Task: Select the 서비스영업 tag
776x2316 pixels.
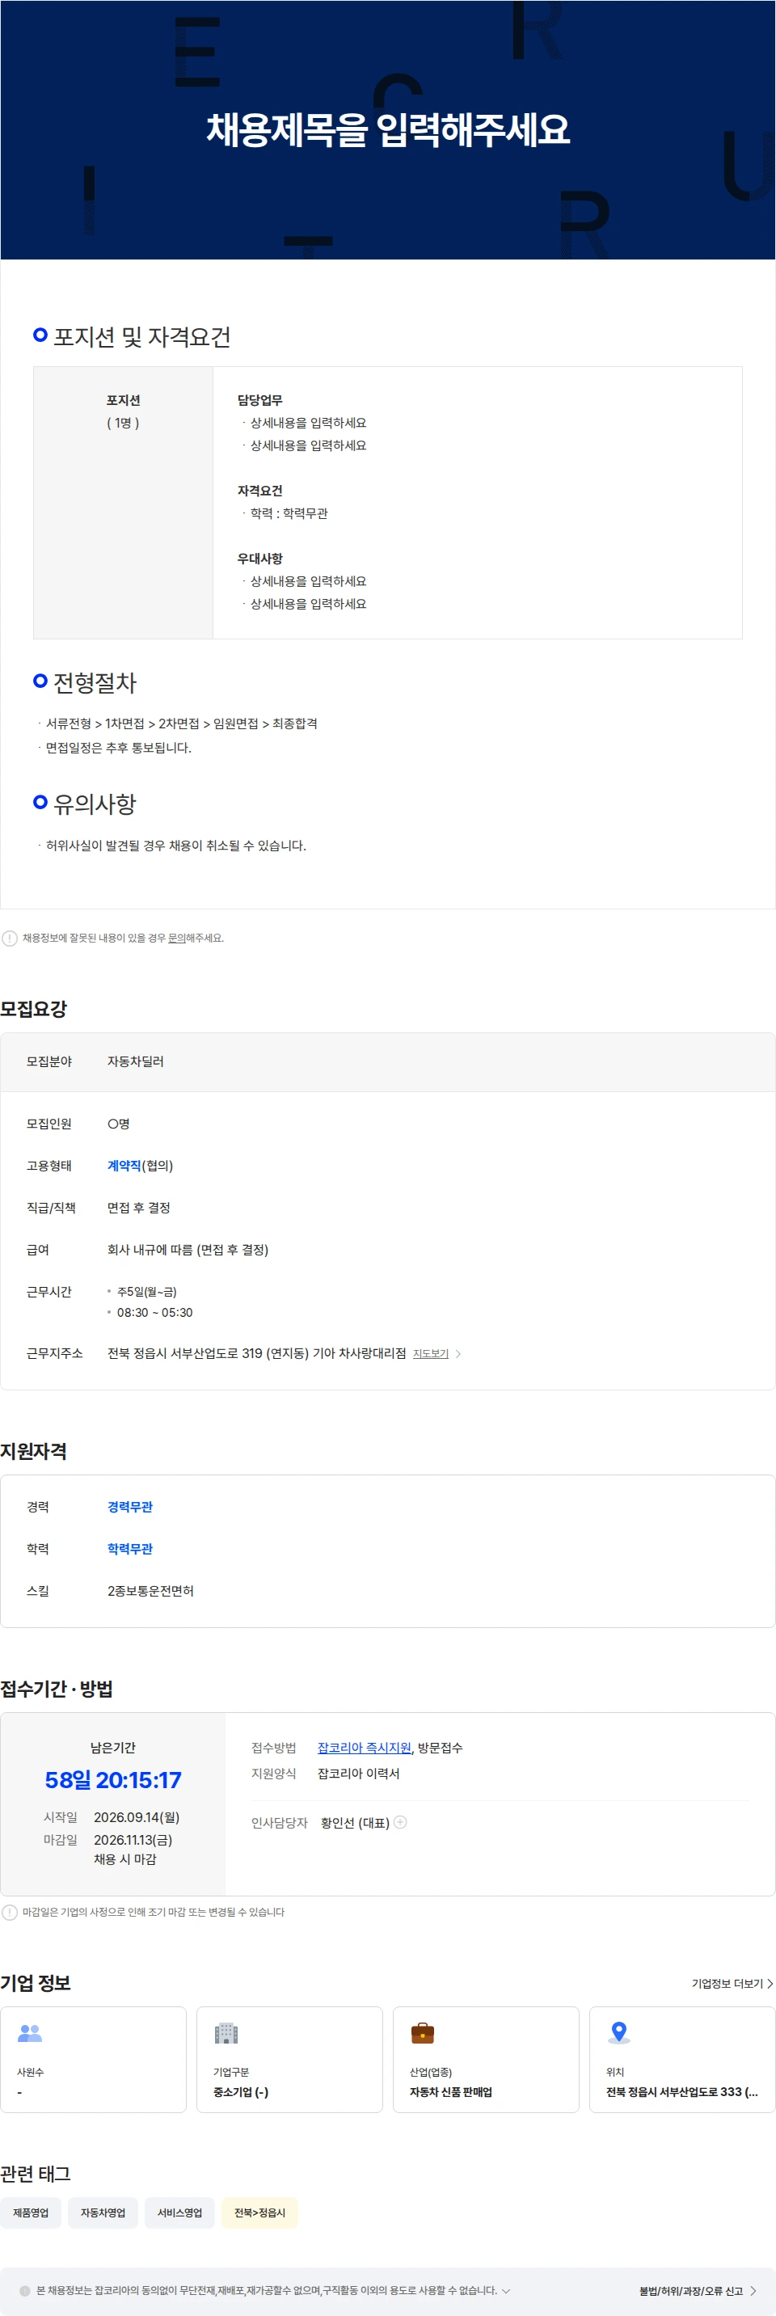Action: coord(179,2213)
